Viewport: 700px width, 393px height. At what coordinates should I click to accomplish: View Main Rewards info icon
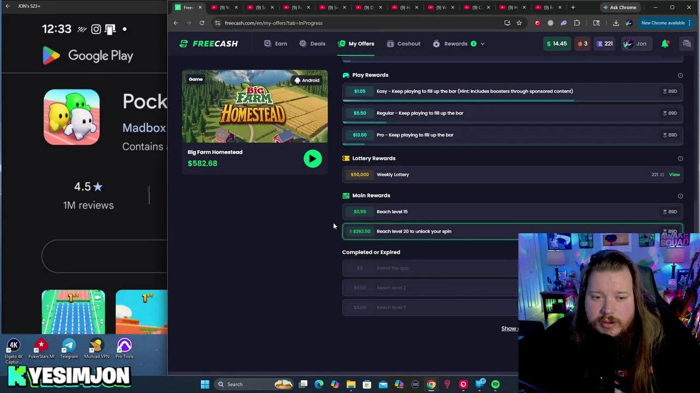[x=680, y=196]
